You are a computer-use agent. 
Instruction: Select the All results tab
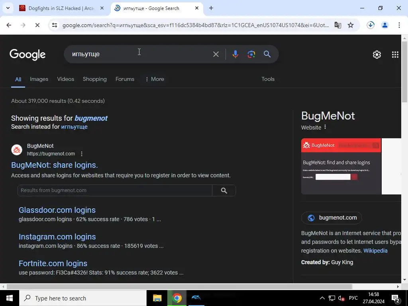pyautogui.click(x=18, y=79)
